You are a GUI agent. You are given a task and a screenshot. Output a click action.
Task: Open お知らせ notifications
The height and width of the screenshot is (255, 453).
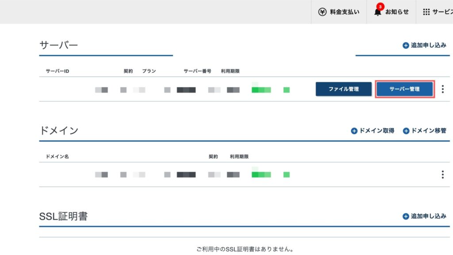[391, 12]
